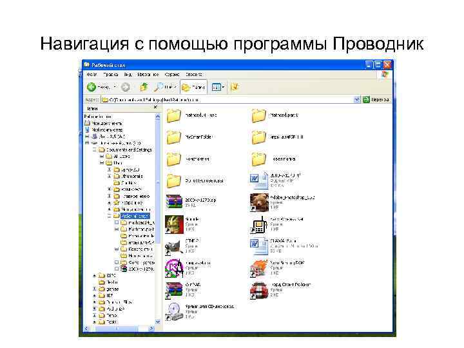Viewport: 464px width, 348px height.
Task: Launch the GIMP 2 shortcut
Action: [174, 247]
